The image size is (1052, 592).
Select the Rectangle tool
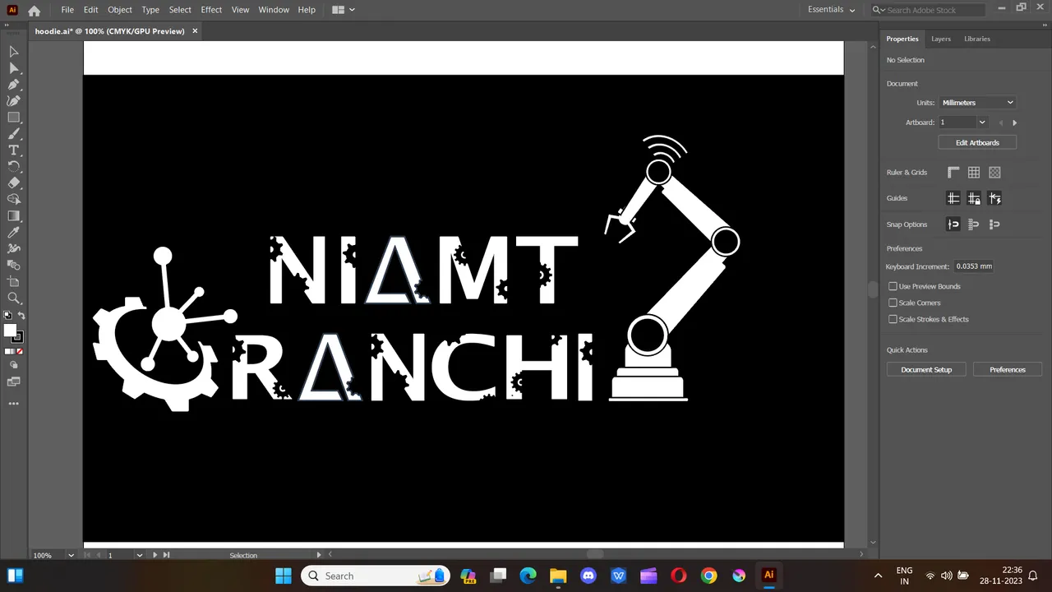coord(14,117)
